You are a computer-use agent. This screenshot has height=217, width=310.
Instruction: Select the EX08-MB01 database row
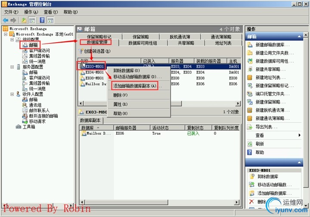coord(159,78)
